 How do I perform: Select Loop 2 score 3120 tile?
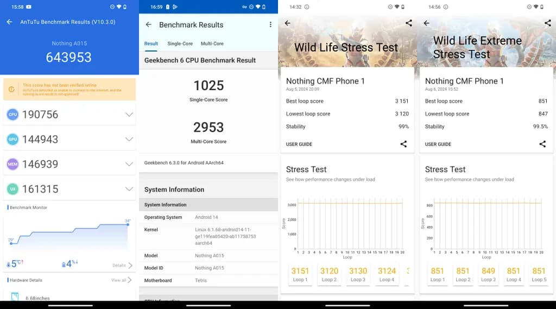[x=329, y=274]
